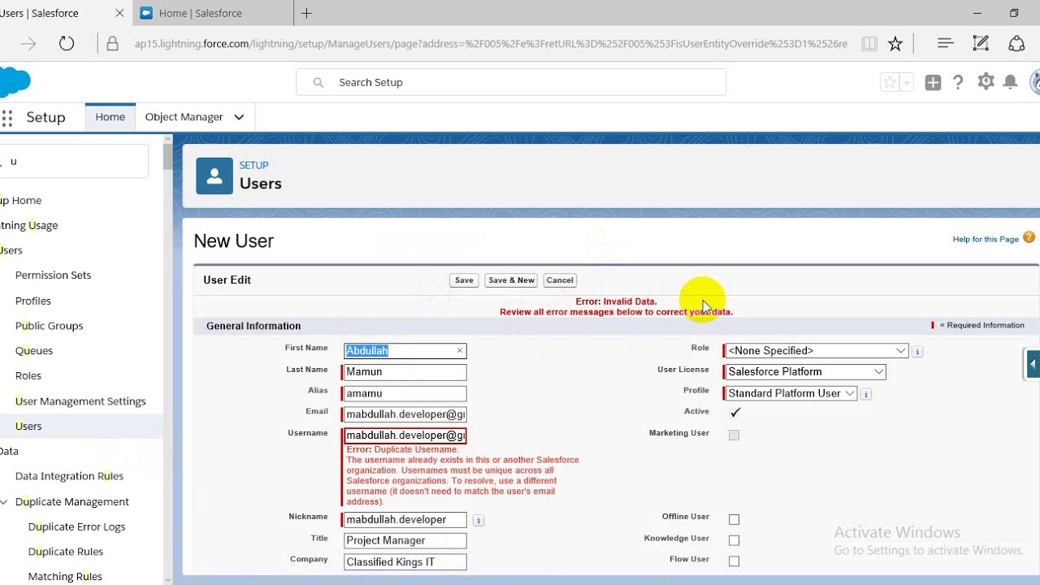Open Queues in sidebar
This screenshot has height=585, width=1040.
pos(34,351)
